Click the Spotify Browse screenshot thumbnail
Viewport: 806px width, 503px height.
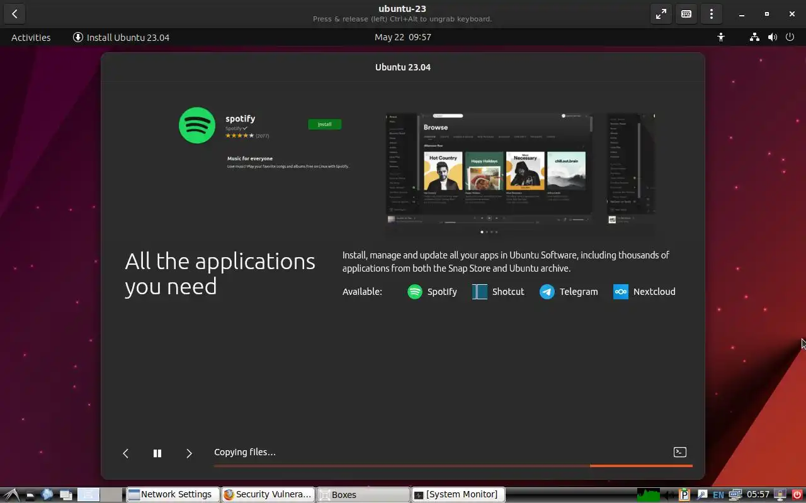[x=489, y=170]
